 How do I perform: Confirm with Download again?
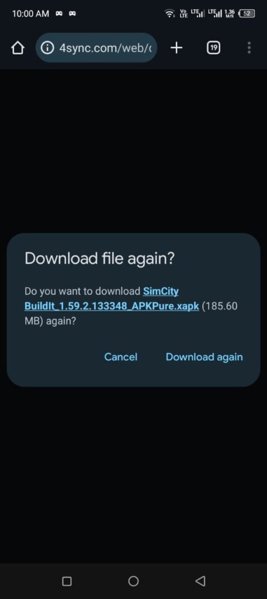204,357
